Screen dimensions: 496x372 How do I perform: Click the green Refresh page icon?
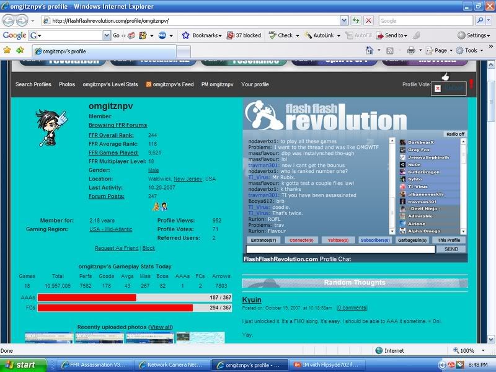(356, 20)
